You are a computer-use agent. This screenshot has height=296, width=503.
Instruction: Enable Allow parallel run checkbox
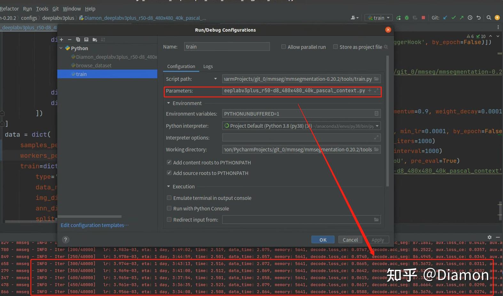pos(284,47)
